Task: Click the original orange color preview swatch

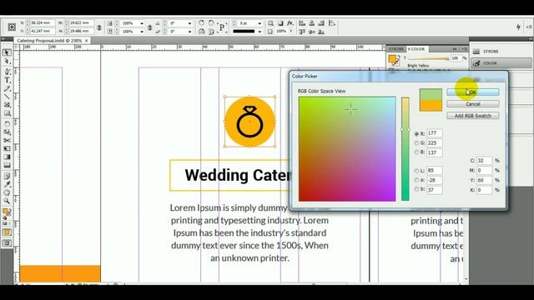Action: click(x=431, y=106)
